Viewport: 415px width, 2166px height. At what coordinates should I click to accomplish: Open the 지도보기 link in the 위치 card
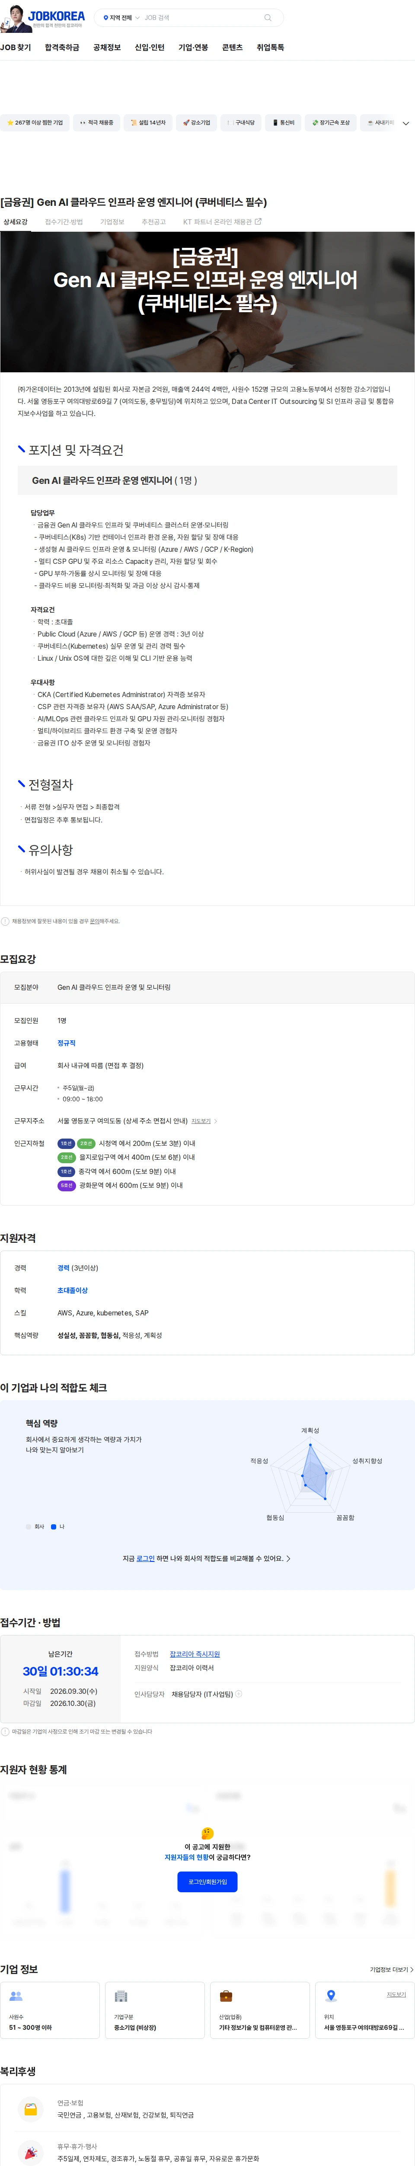pos(396,1994)
